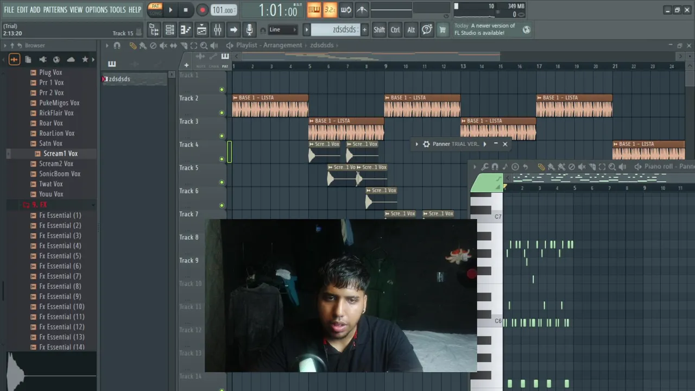Expand the browser tabs right arrow

click(93, 59)
